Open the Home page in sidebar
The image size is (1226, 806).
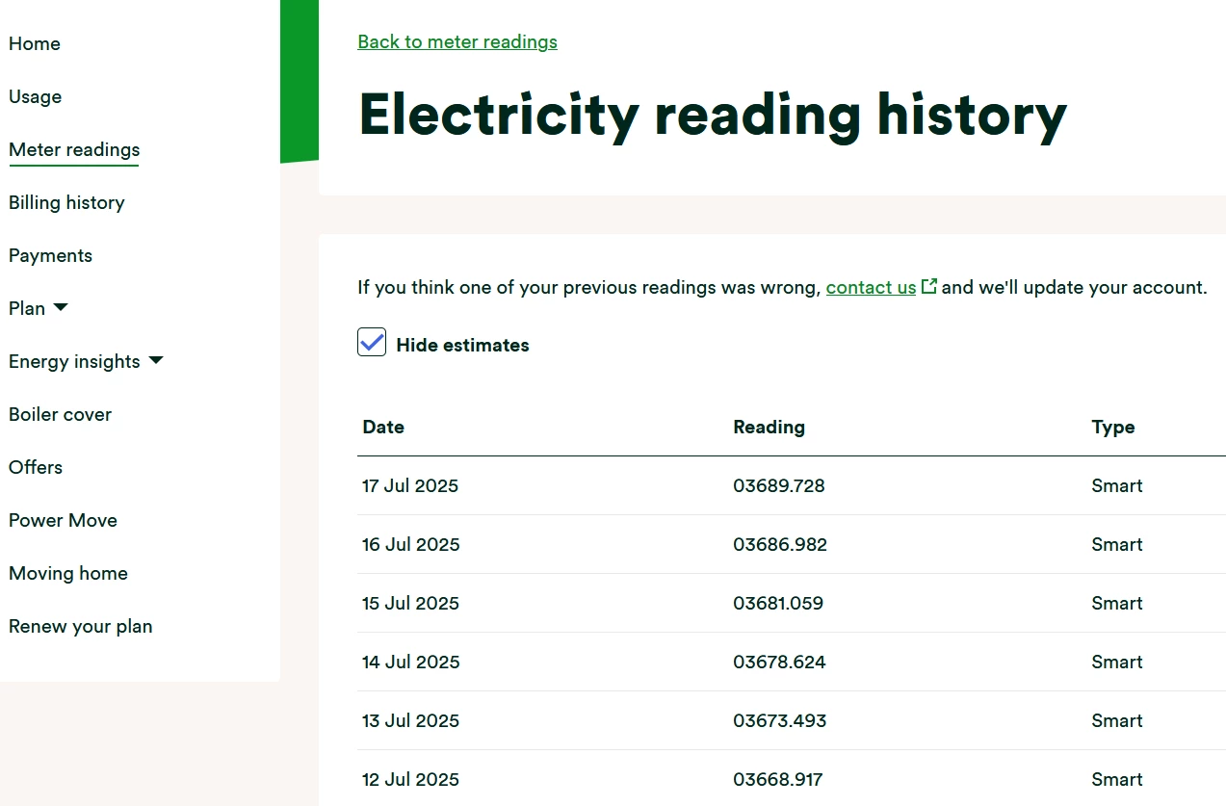tap(35, 43)
